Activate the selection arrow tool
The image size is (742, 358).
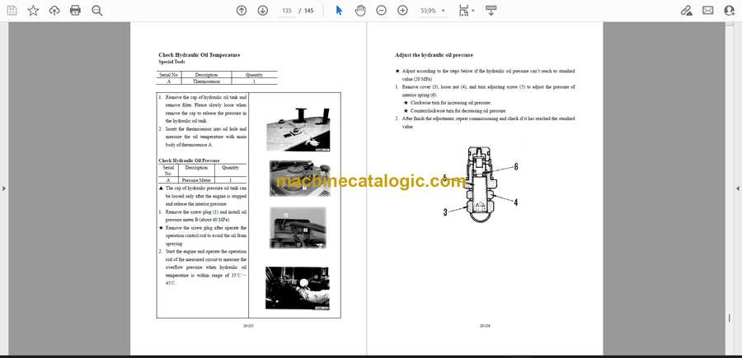point(339,11)
